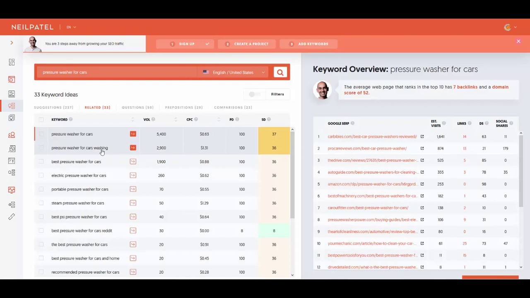Screen dimensions: 530x298
Task: Check the box for best pressure washer for cars and home
Action: coord(41,258)
